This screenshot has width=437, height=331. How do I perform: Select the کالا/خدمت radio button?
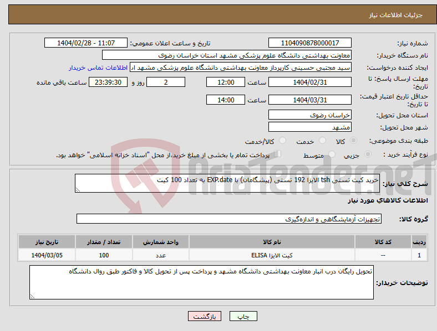point(282,141)
